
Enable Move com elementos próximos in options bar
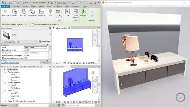pyautogui.click(x=33, y=24)
